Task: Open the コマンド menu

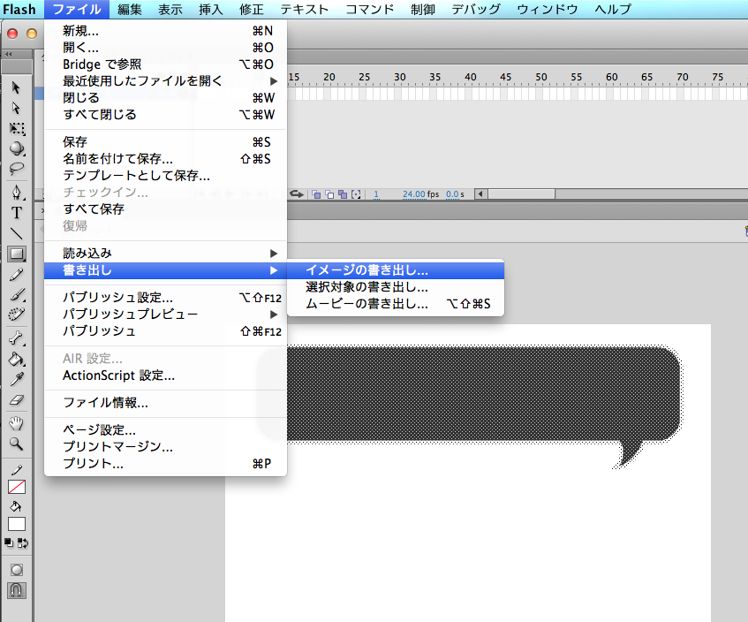Action: 370,9
